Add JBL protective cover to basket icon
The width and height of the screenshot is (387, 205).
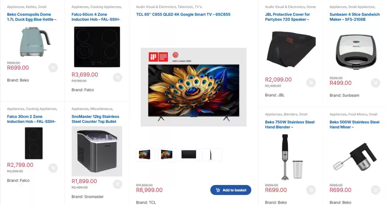click(311, 82)
